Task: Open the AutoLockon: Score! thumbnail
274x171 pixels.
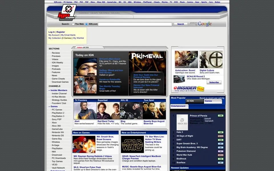Action: coord(186,60)
